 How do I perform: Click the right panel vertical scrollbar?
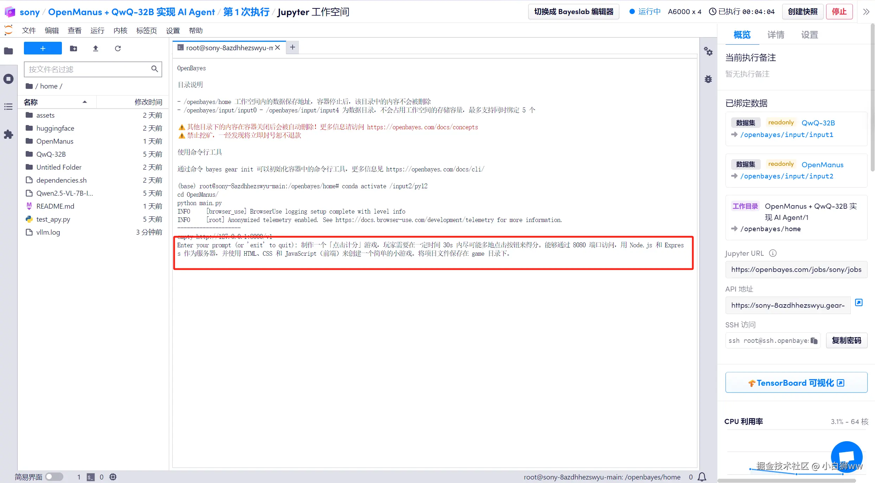(872, 98)
